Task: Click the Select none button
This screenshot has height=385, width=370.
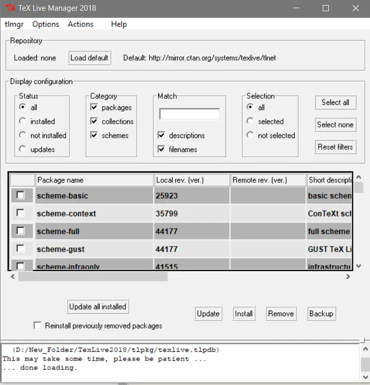Action: point(335,124)
